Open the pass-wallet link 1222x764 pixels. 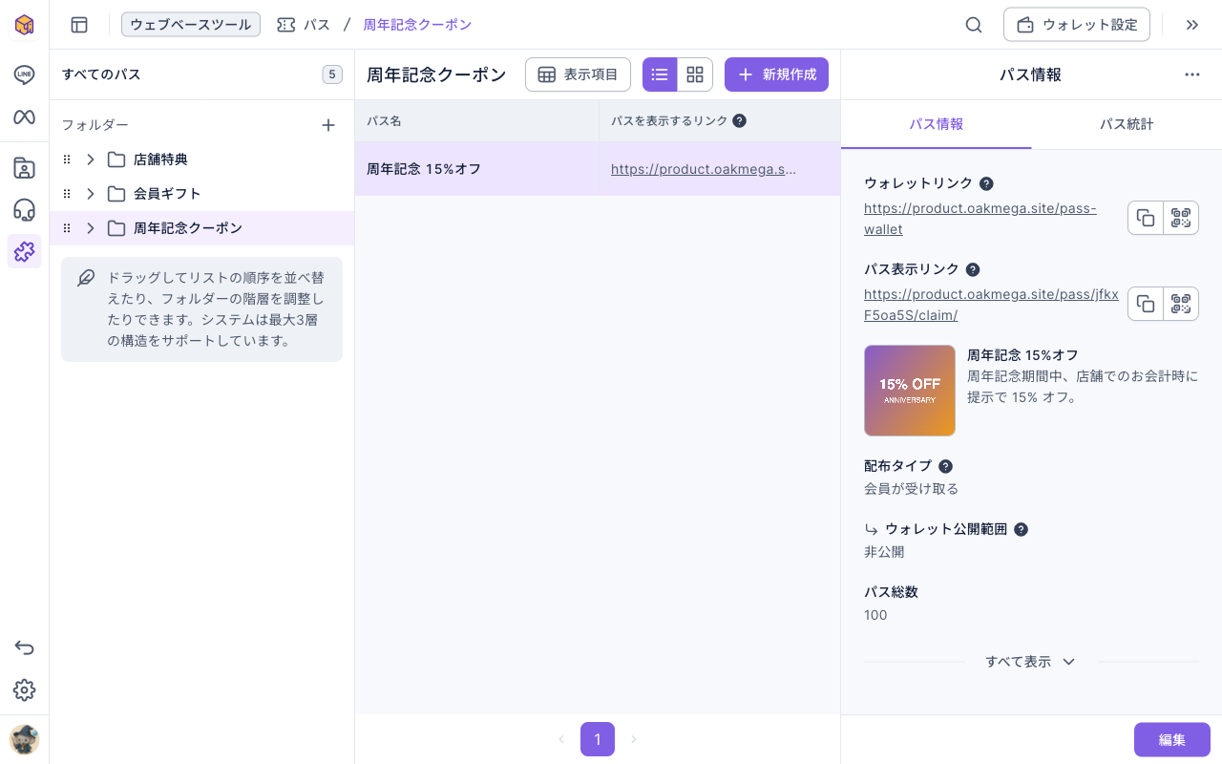[980, 219]
